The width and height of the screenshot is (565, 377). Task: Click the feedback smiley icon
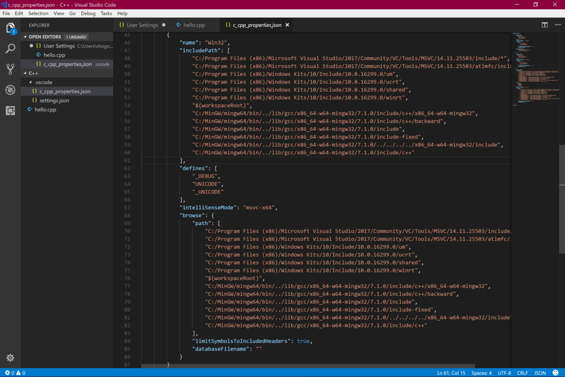pyautogui.click(x=555, y=373)
